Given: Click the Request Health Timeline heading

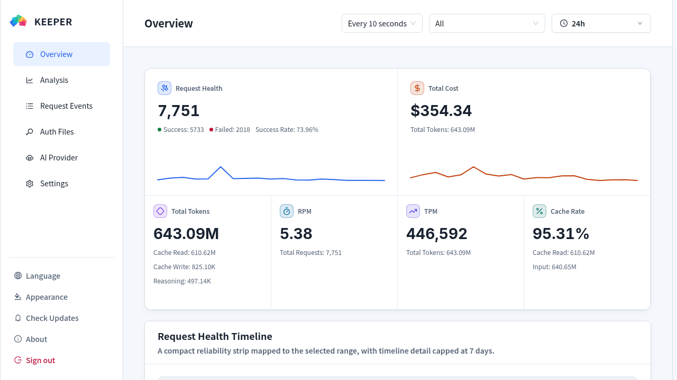Looking at the screenshot, I should tap(215, 337).
